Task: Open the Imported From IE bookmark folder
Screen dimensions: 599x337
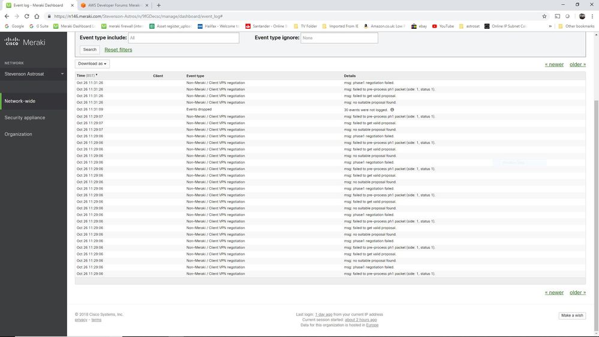Action: click(340, 26)
